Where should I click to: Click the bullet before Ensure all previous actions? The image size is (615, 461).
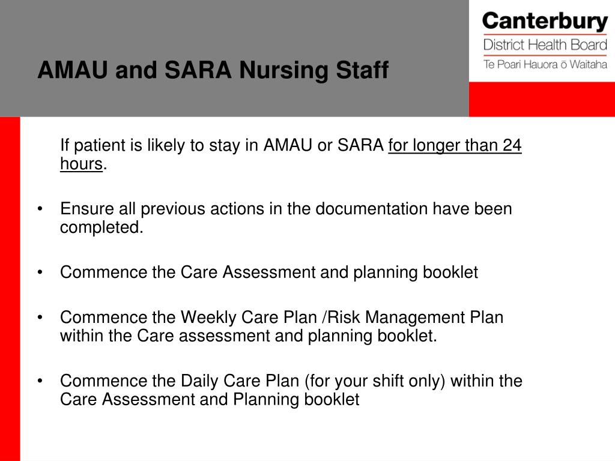pyautogui.click(x=40, y=209)
